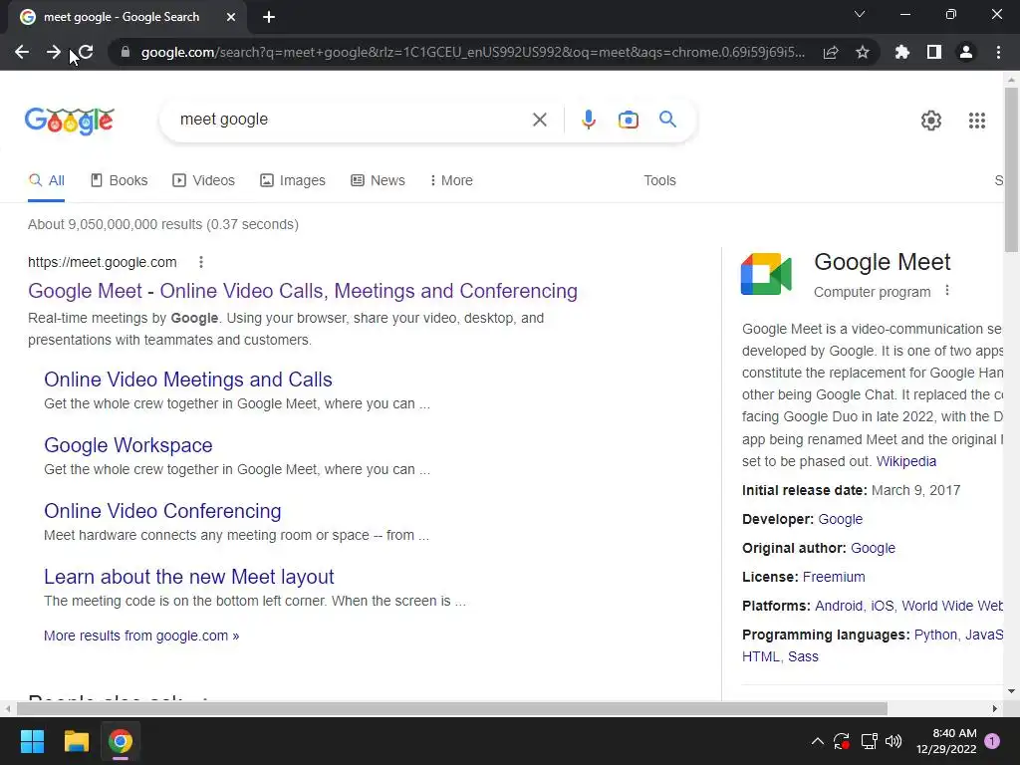Screen dimensions: 1020x765
Task: Open options beside meet.google.com URL
Action: pyautogui.click(x=201, y=262)
